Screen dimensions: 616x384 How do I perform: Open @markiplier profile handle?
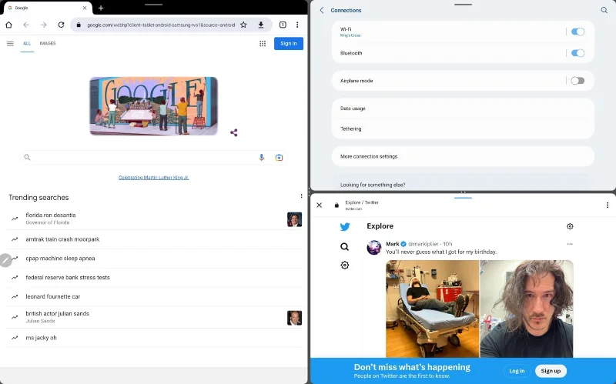coord(424,244)
